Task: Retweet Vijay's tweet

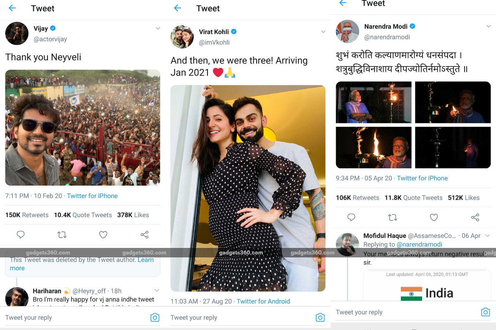Action: pyautogui.click(x=62, y=234)
